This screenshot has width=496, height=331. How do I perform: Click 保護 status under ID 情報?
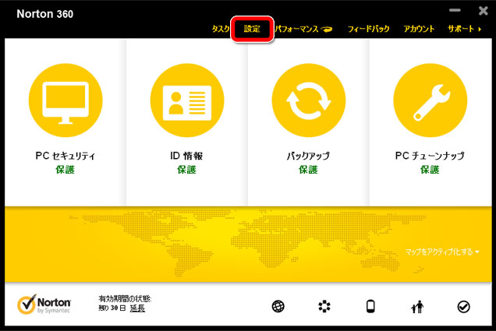click(x=186, y=170)
